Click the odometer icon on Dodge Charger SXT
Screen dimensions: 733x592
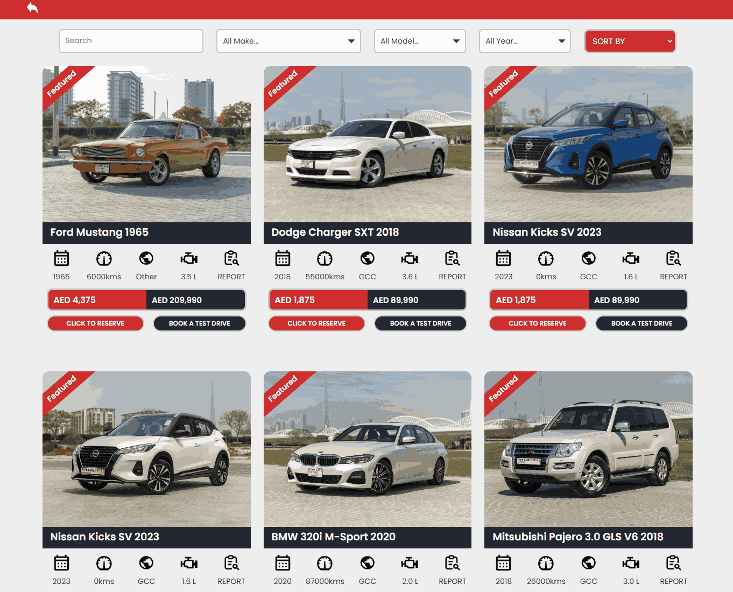[x=325, y=258]
